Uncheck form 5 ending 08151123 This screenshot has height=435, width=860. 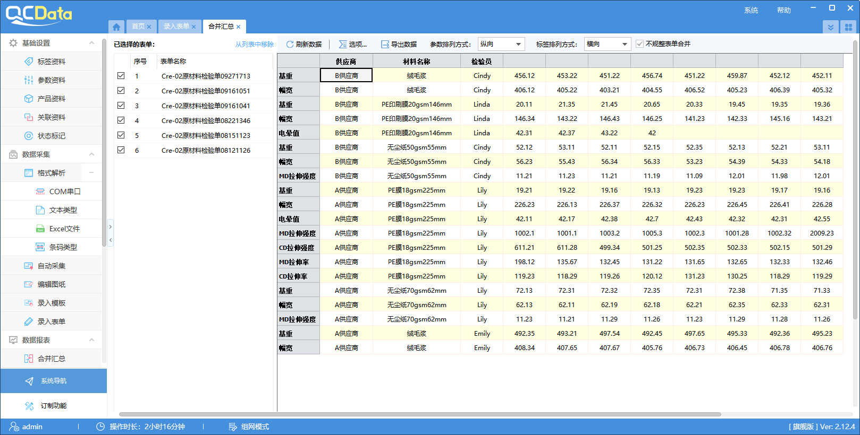[121, 135]
